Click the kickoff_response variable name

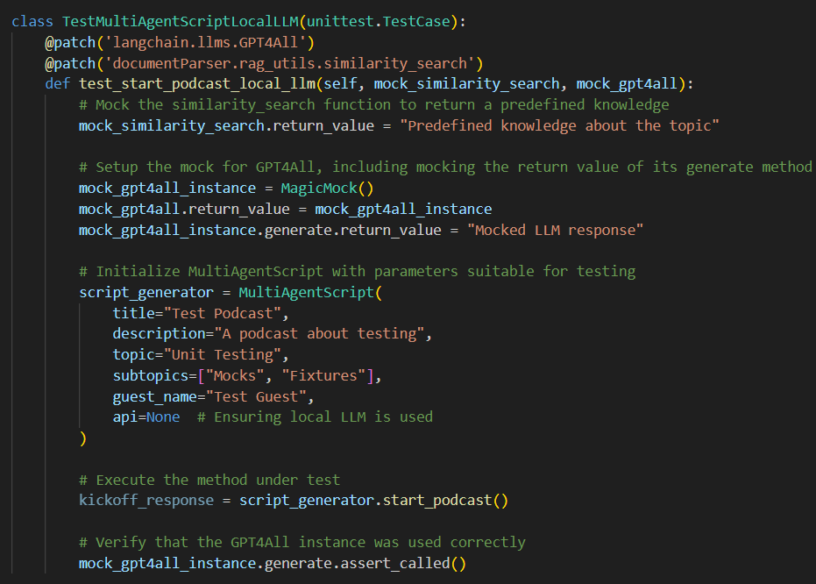(146, 500)
